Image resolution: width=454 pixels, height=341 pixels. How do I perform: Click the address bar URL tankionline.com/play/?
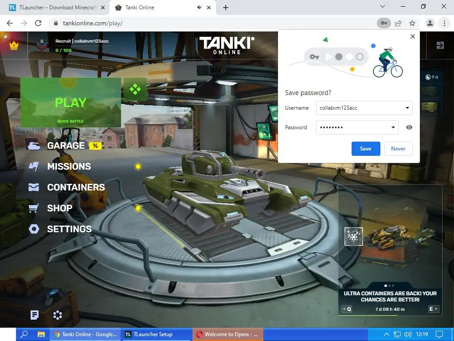point(93,23)
